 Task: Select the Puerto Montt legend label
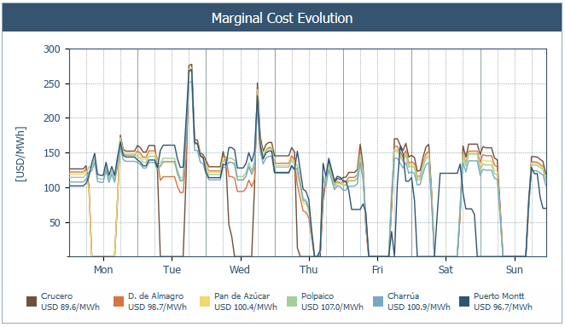pyautogui.click(x=498, y=296)
